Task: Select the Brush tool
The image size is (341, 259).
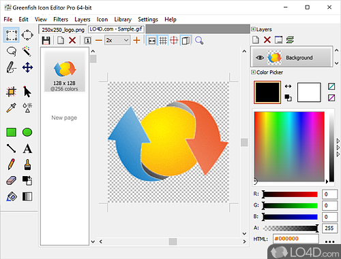Action: point(27,165)
